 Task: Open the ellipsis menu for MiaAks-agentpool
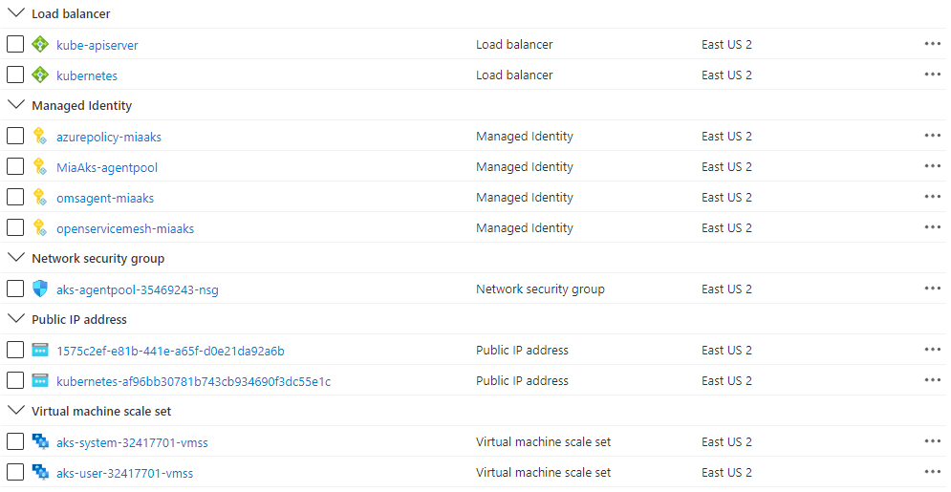tap(932, 166)
